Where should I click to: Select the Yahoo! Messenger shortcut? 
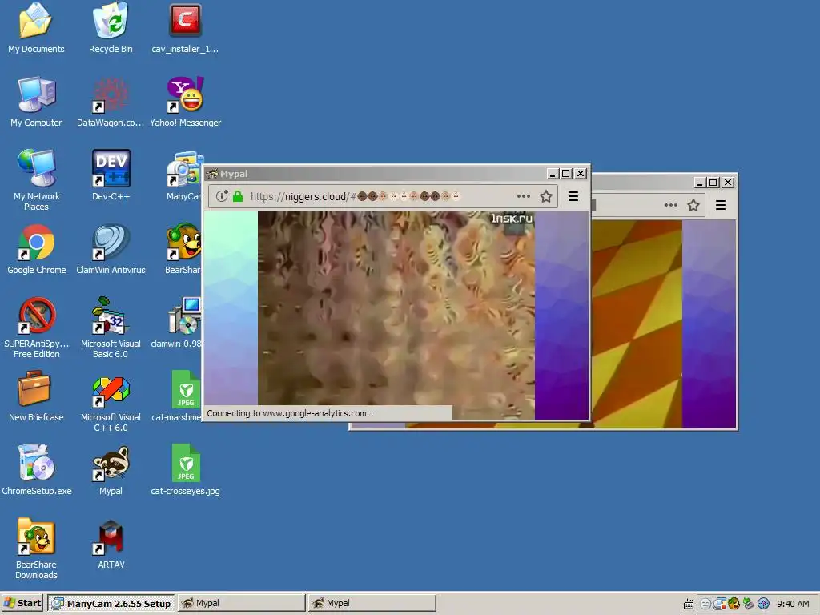(x=185, y=102)
